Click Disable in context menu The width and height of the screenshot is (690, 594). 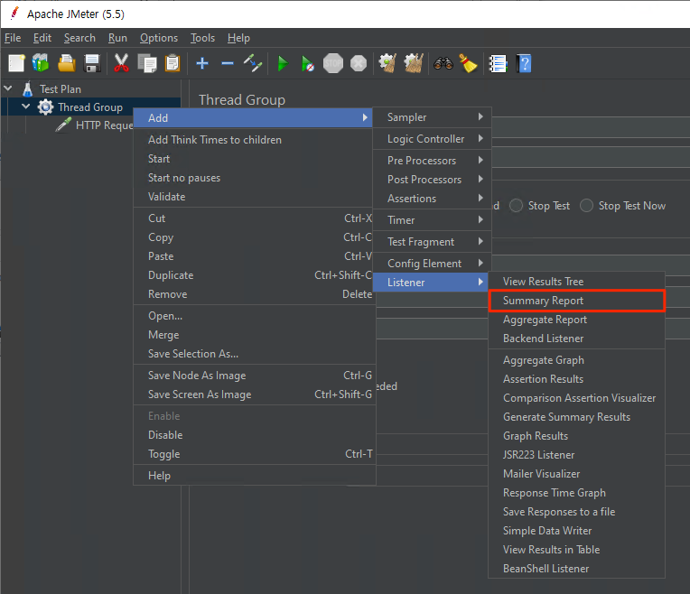point(255,435)
